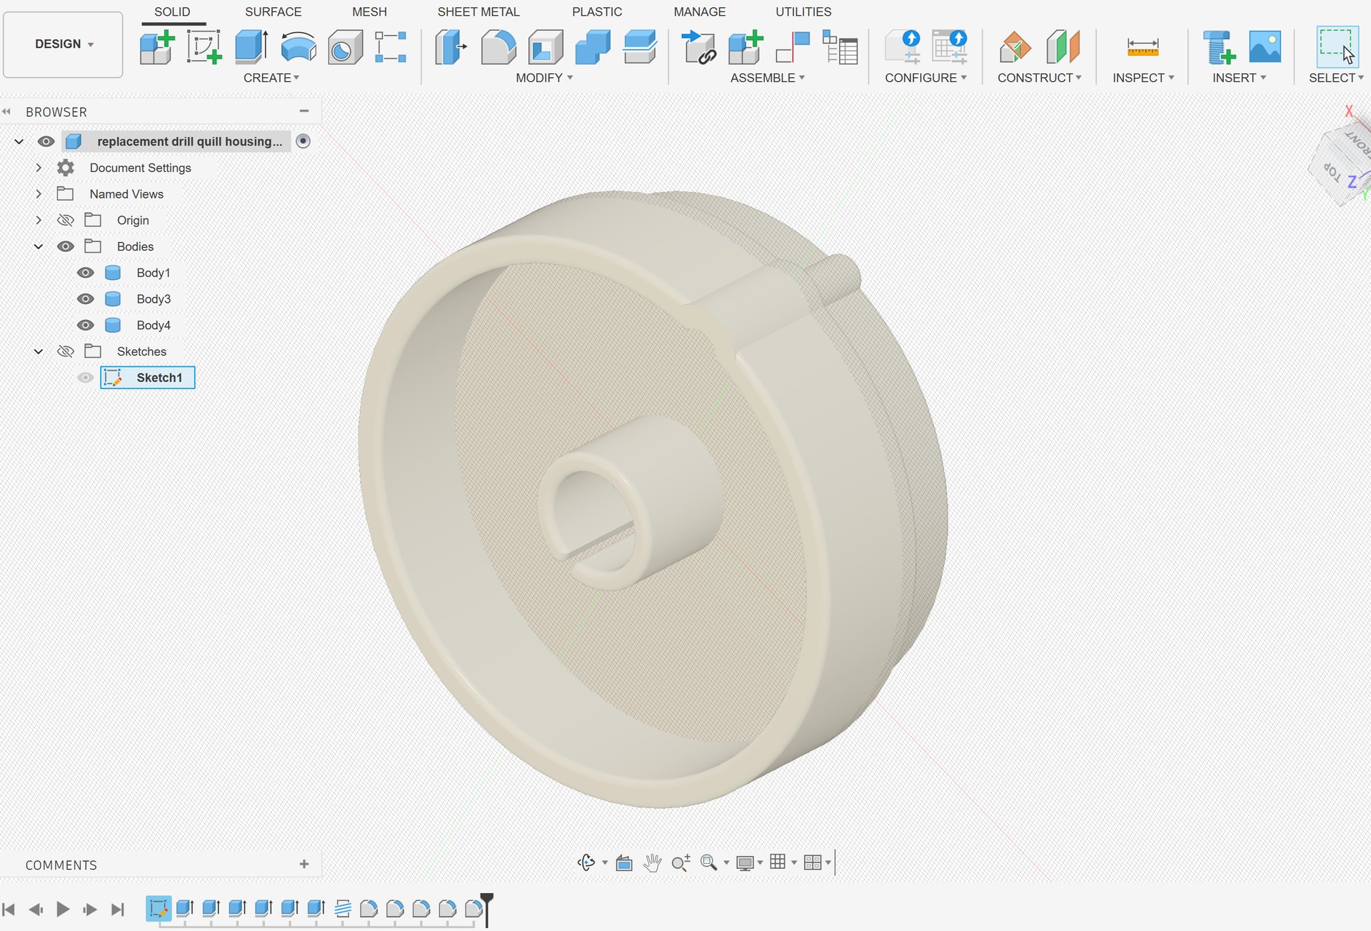This screenshot has width=1371, height=931.
Task: Collapse the Bodies folder
Action: pyautogui.click(x=39, y=246)
